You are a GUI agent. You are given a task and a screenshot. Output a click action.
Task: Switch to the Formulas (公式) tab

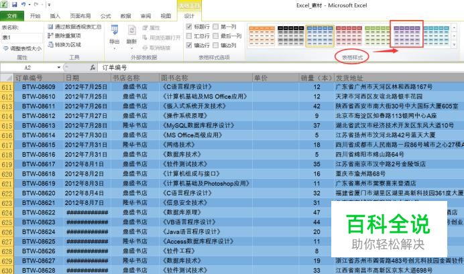coord(106,16)
